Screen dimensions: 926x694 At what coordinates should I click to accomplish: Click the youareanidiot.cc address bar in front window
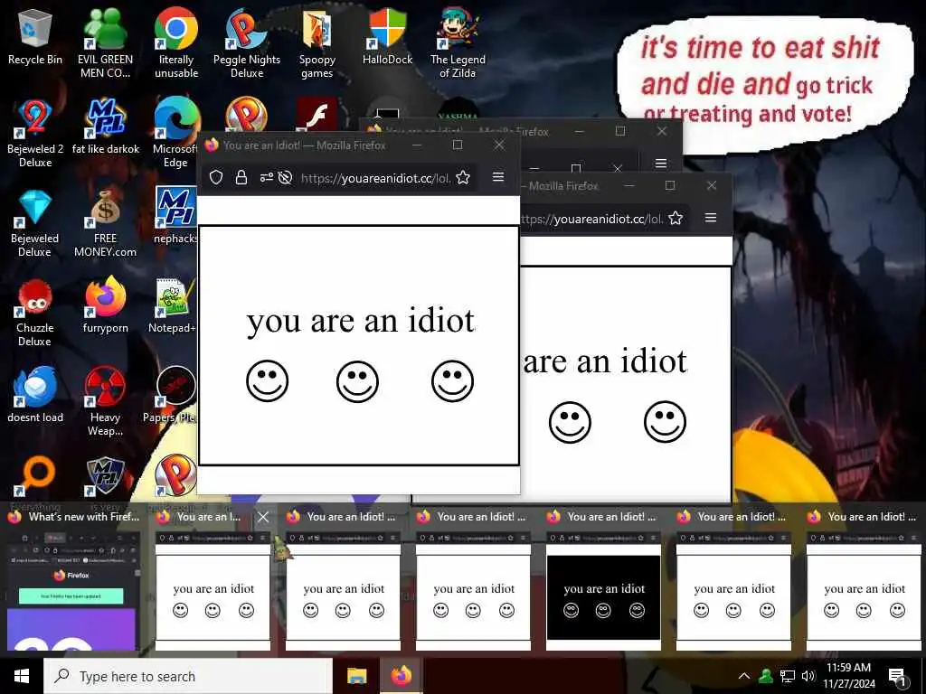click(375, 178)
